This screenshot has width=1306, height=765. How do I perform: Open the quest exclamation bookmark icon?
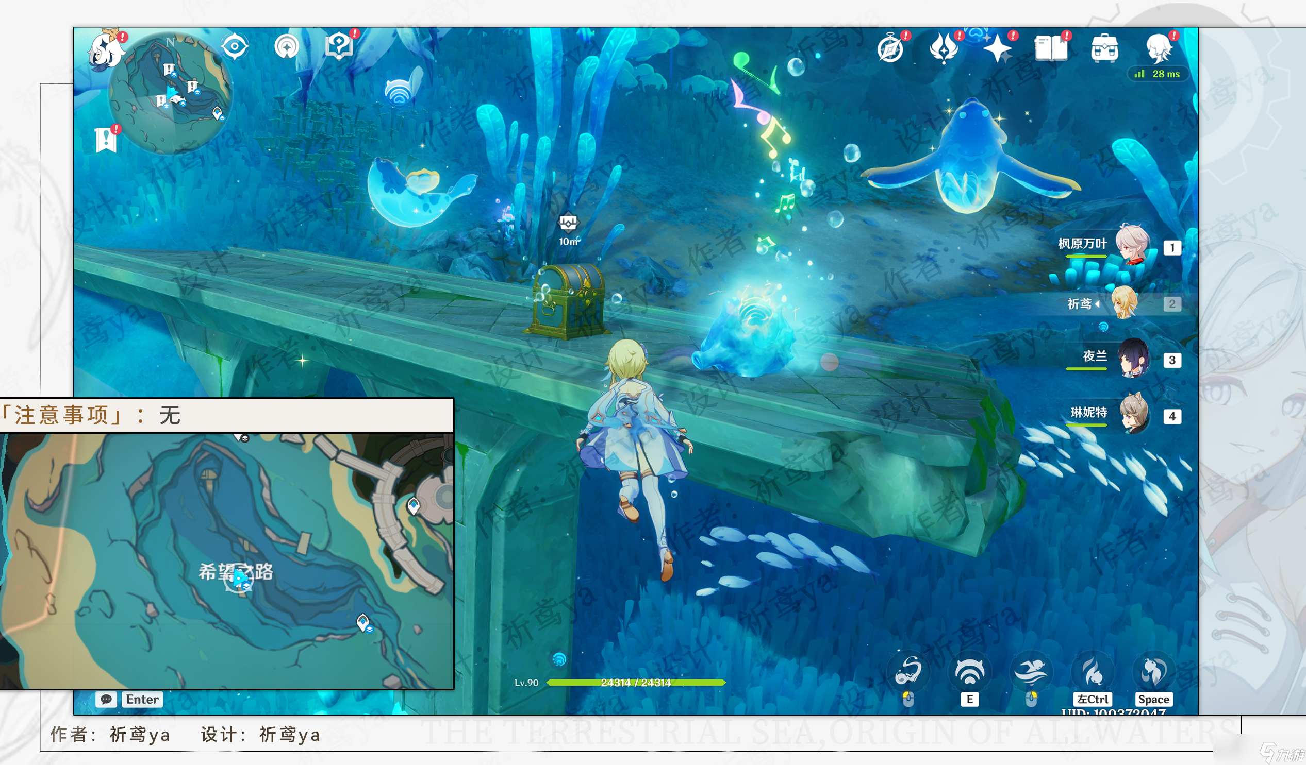click(x=107, y=138)
